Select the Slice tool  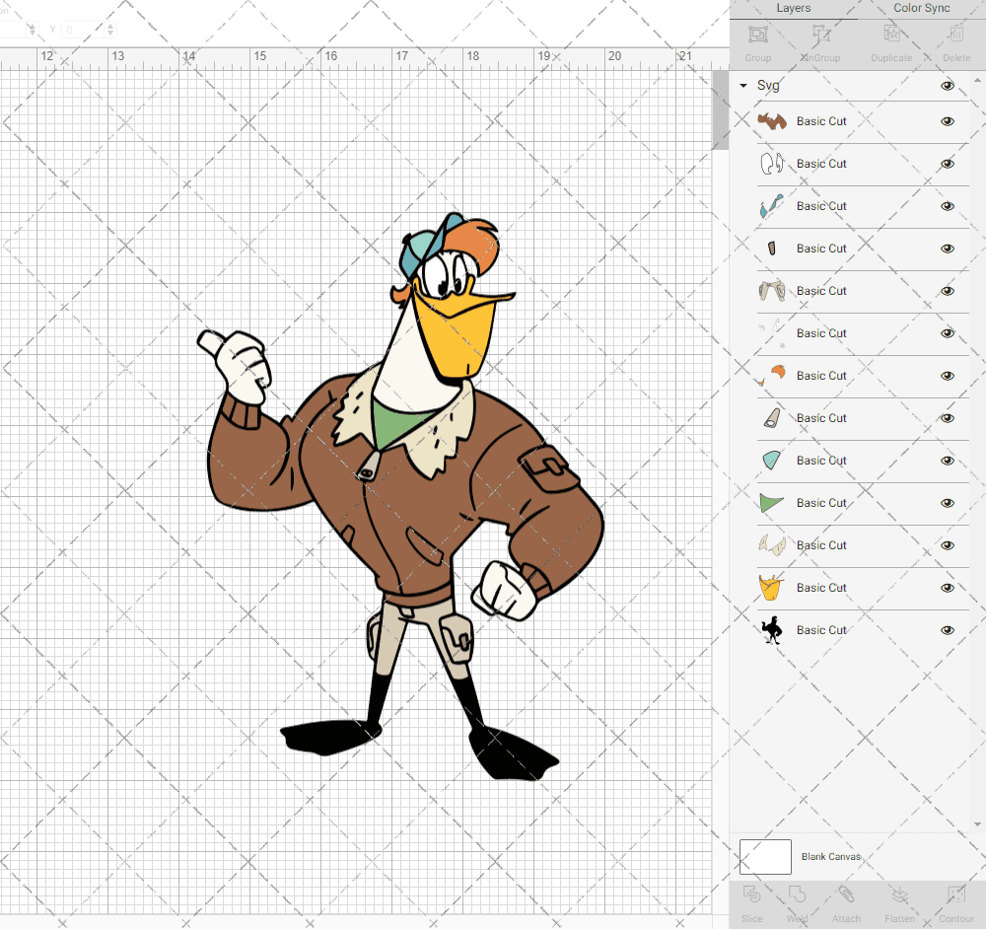click(751, 895)
